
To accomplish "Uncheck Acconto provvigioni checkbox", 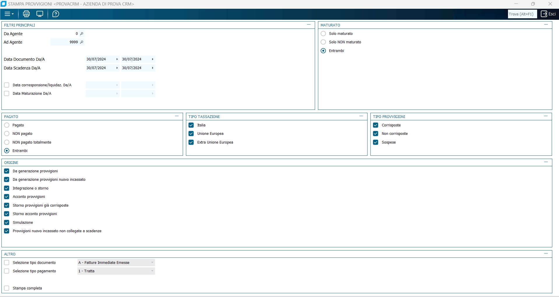I will [x=7, y=197].
